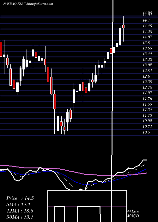Image resolution: width=158 pixels, height=222 pixels.
Task: Select the '12MA : 13.6' readout
Action: (x=20, y=211)
